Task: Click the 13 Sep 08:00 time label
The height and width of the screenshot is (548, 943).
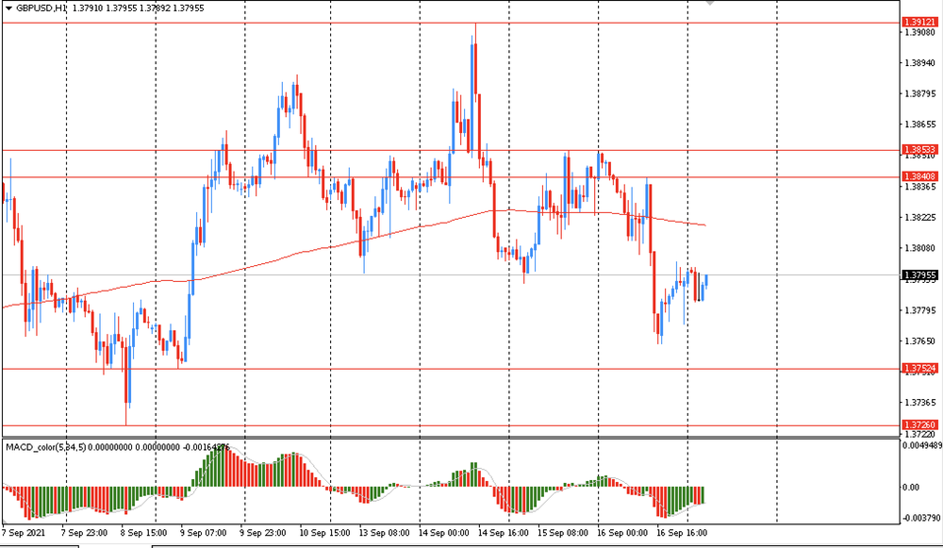Action: tap(385, 533)
